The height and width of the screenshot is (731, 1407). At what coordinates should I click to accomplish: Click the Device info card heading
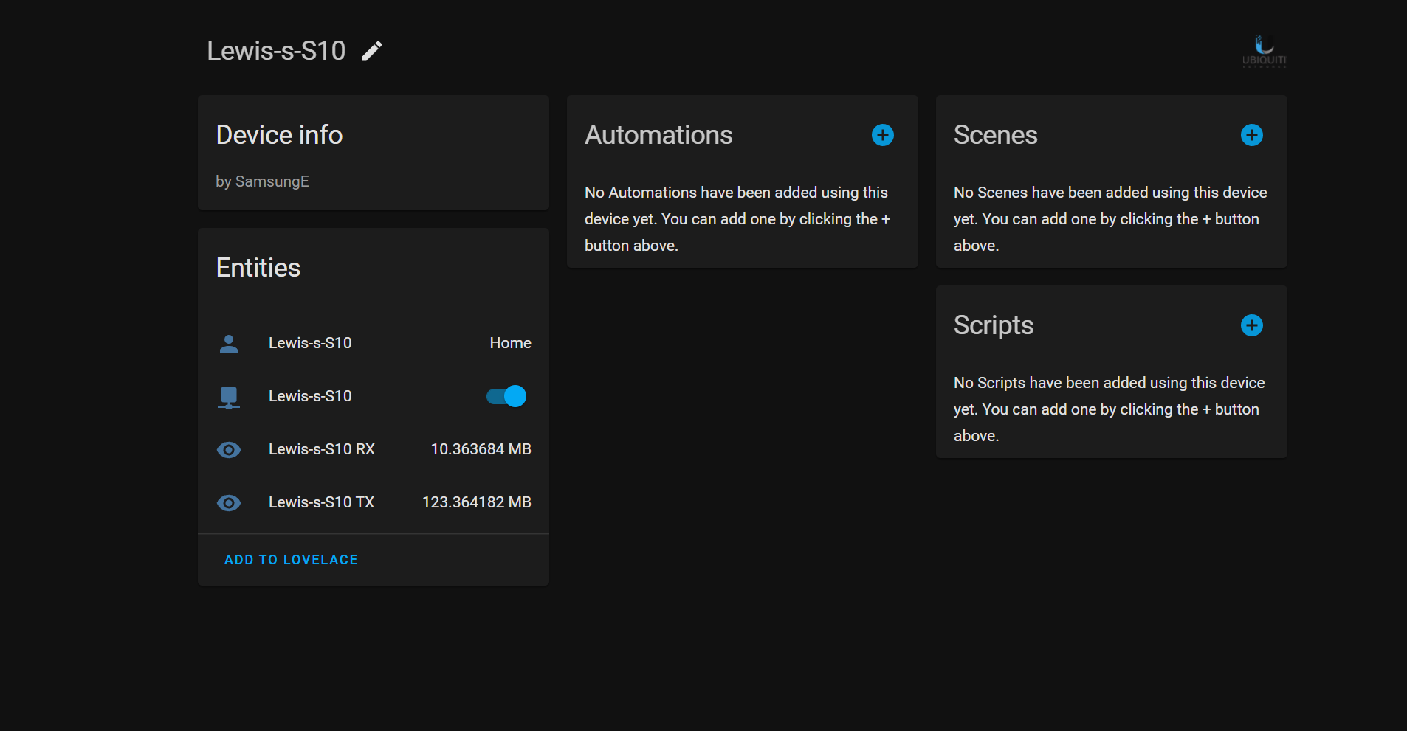[279, 135]
